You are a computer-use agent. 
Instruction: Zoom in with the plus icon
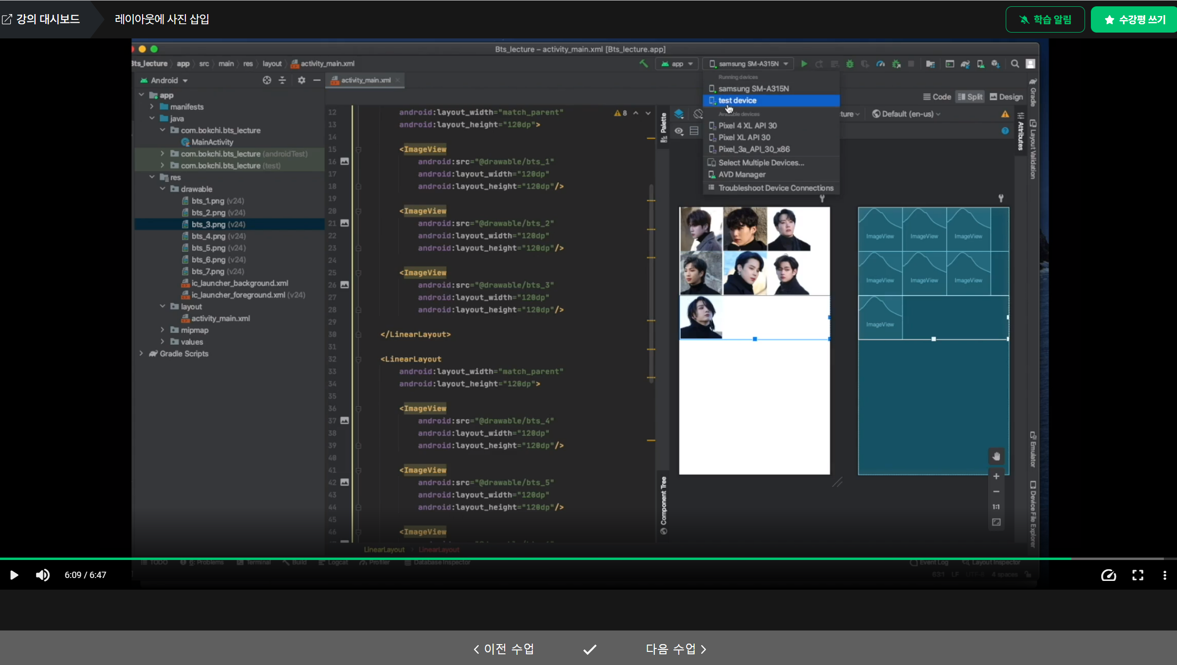tap(996, 476)
